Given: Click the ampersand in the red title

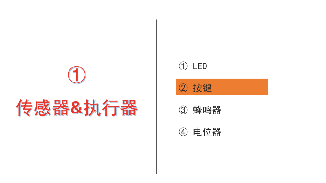Looking at the screenshot, I should [77, 108].
